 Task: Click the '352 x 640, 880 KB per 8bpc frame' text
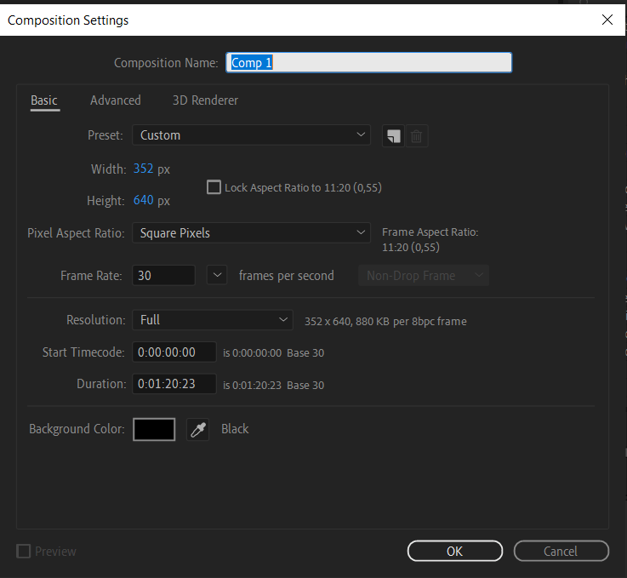click(x=385, y=321)
